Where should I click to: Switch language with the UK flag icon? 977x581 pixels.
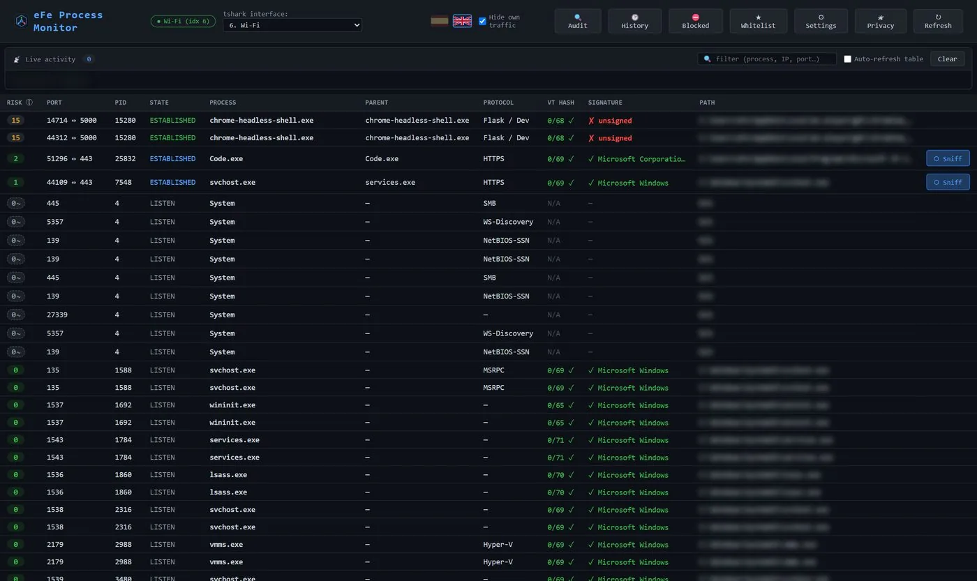pos(462,21)
